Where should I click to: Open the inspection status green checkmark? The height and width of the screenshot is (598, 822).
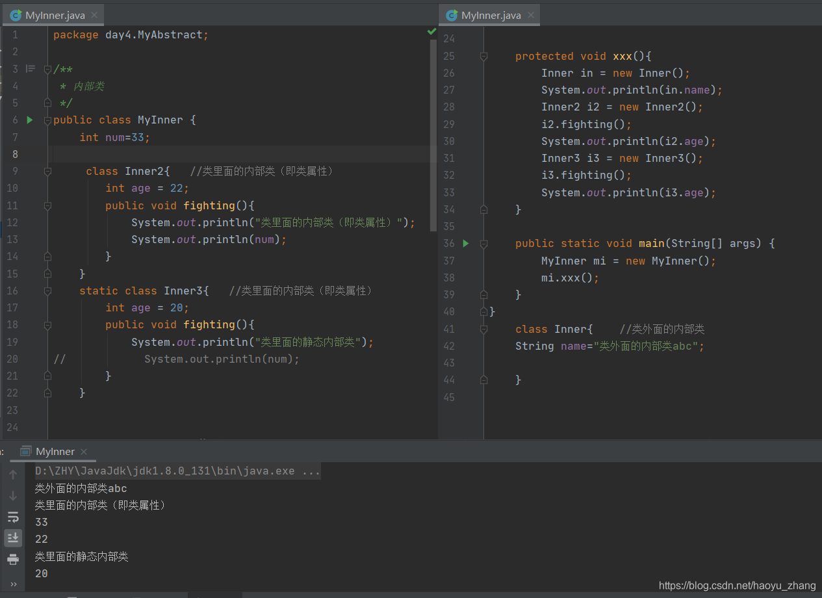tap(431, 31)
